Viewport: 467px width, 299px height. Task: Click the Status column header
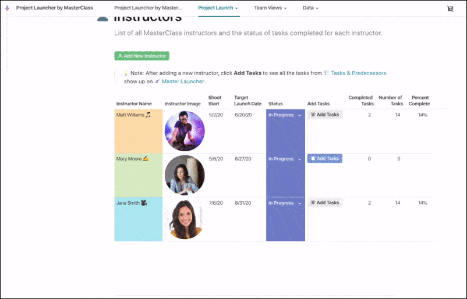tap(275, 104)
